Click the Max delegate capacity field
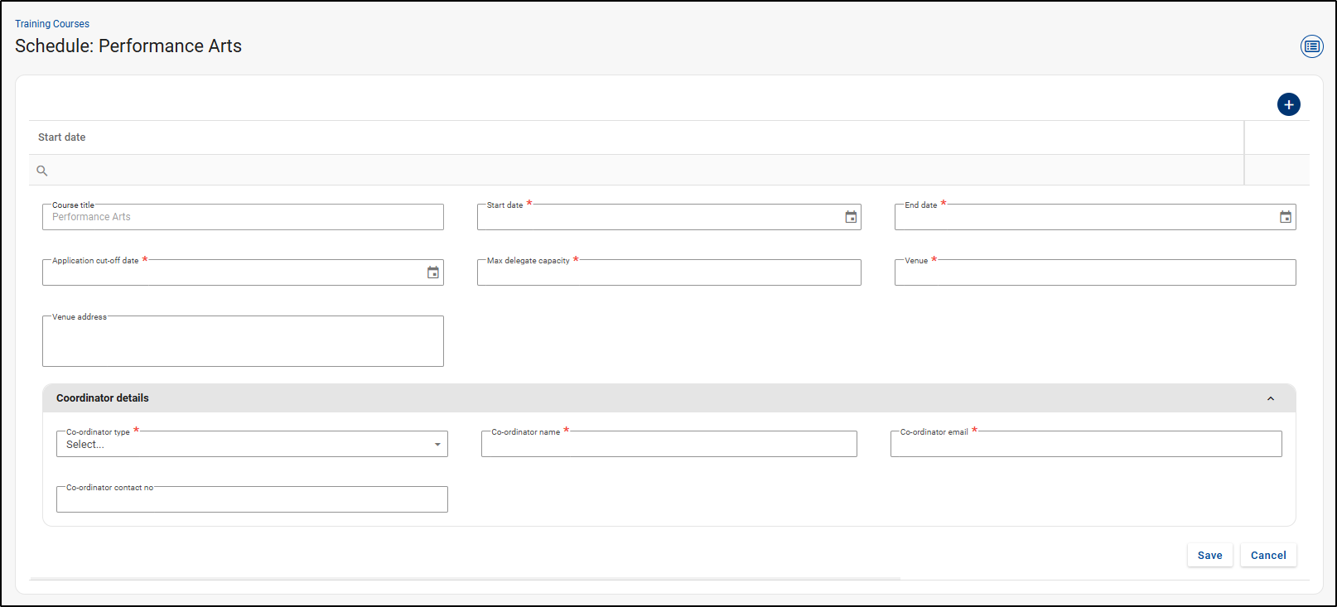 click(668, 273)
